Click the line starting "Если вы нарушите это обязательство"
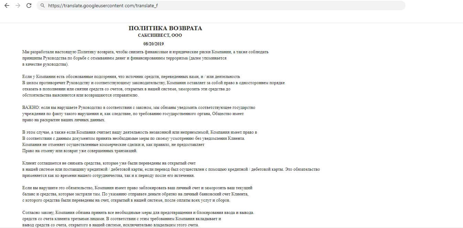Viewport: 463px width, 228px height. pos(137,188)
